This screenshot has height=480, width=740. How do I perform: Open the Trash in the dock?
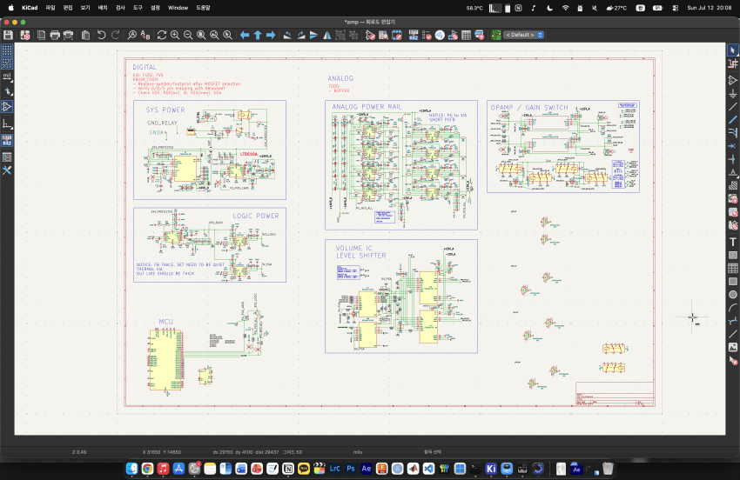[x=608, y=468]
